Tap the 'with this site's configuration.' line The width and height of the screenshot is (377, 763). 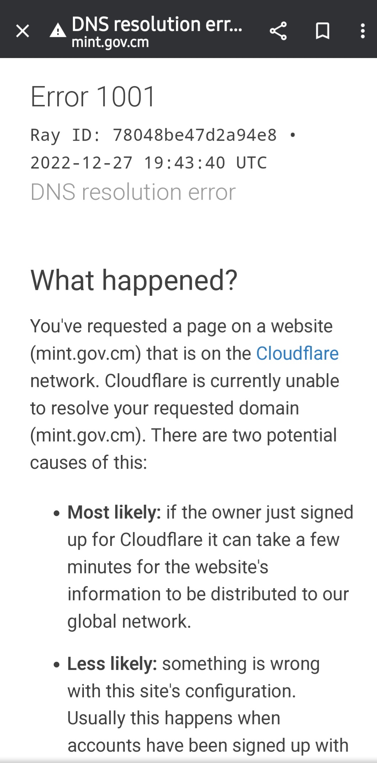click(x=182, y=691)
